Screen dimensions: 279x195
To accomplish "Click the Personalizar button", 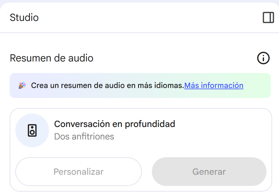I will pyautogui.click(x=78, y=172).
